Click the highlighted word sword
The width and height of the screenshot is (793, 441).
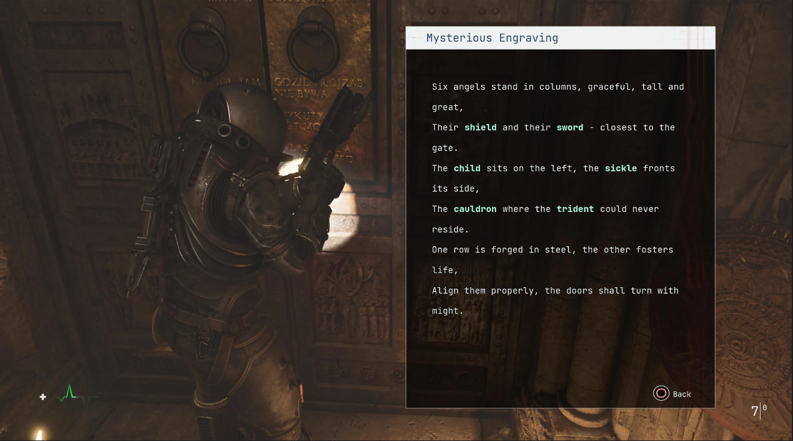(570, 128)
